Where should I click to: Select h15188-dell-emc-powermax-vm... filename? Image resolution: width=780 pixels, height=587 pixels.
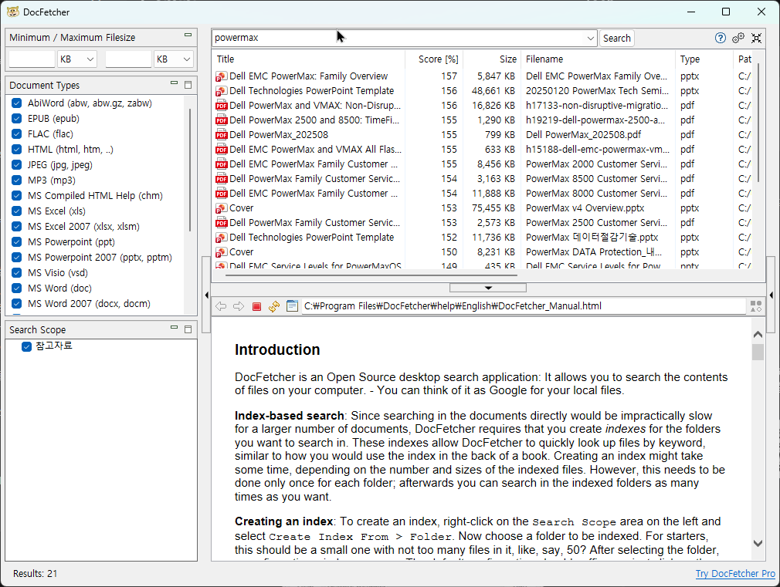598,150
